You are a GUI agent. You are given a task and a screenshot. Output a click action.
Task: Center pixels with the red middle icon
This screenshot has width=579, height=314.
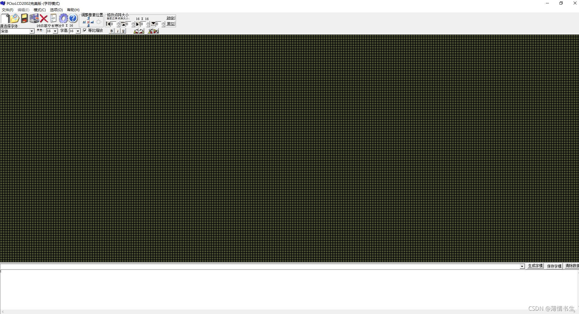[x=88, y=22]
